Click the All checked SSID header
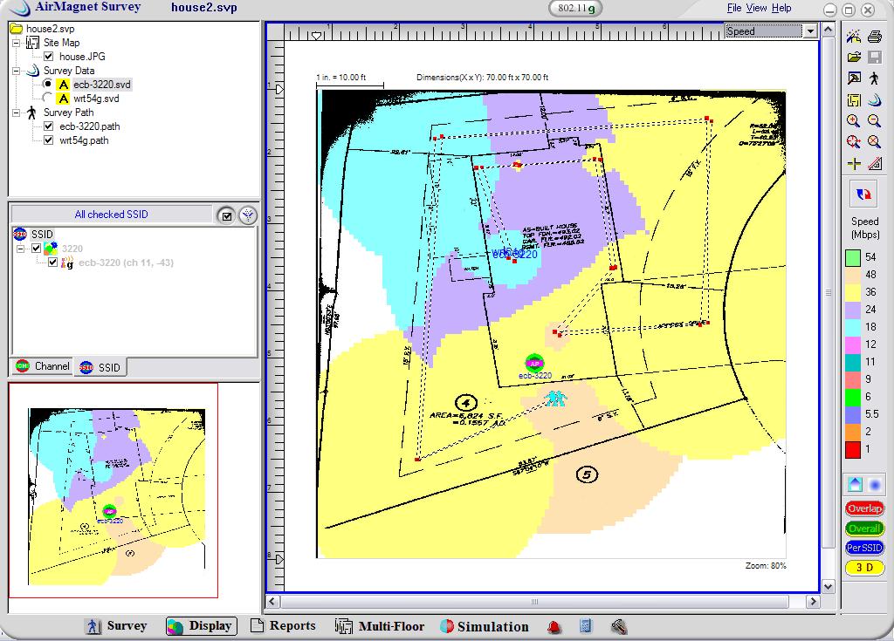Image resolution: width=894 pixels, height=641 pixels. (x=111, y=215)
